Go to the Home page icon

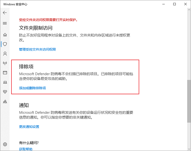(5, 34)
